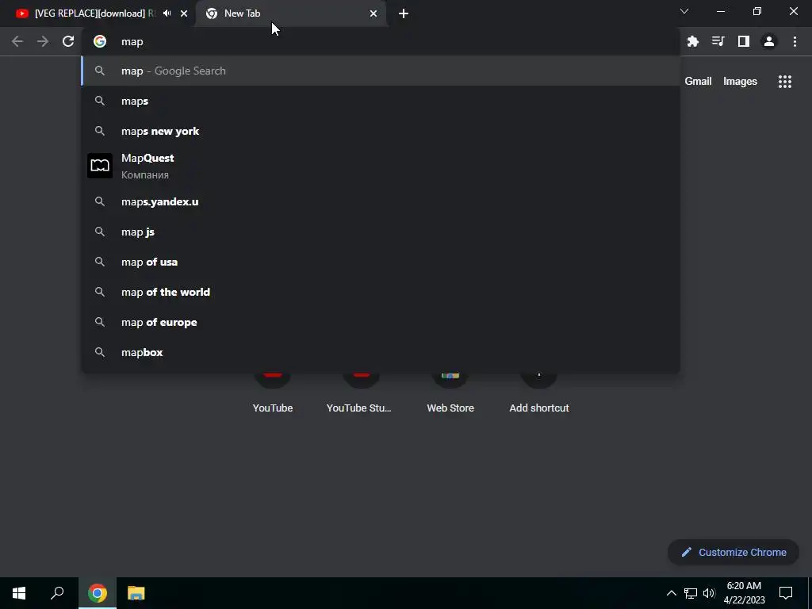Close the New Tab tab

[373, 13]
